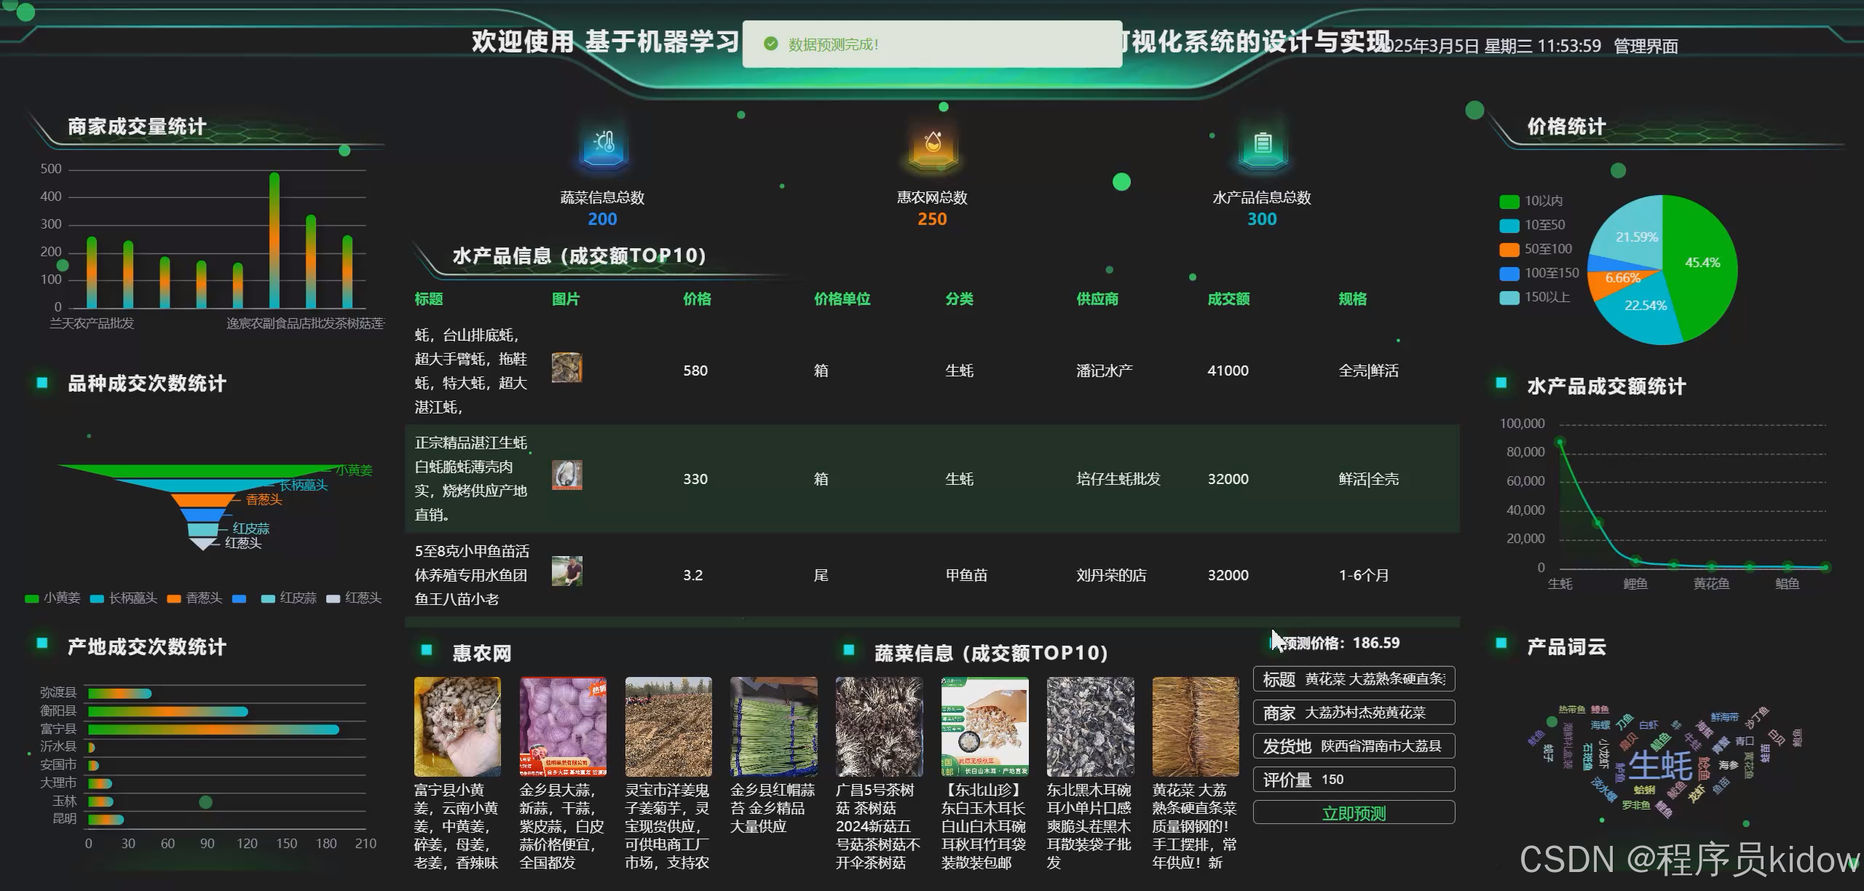This screenshot has height=891, width=1864.
Task: Open the 黄花菜 大荔 daylily thumbnail
Action: (x=1196, y=726)
